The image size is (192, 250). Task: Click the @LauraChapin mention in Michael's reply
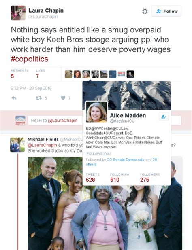pos(42,145)
